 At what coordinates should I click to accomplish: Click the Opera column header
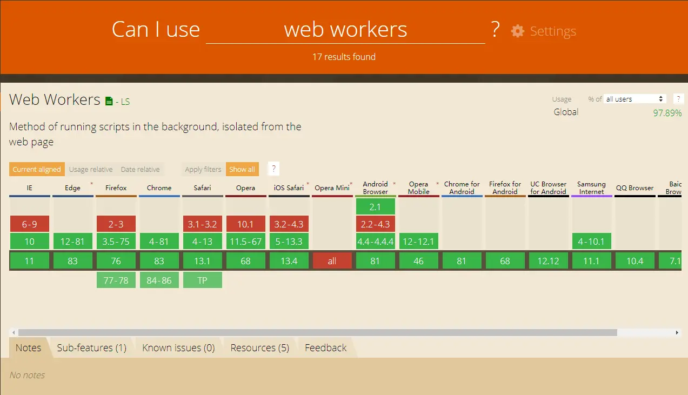click(x=246, y=188)
